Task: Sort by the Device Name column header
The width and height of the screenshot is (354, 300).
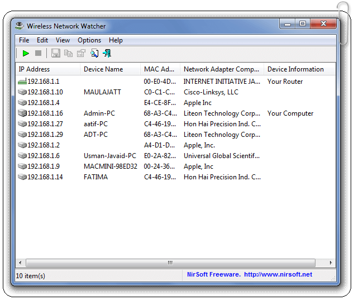Action: pyautogui.click(x=110, y=69)
